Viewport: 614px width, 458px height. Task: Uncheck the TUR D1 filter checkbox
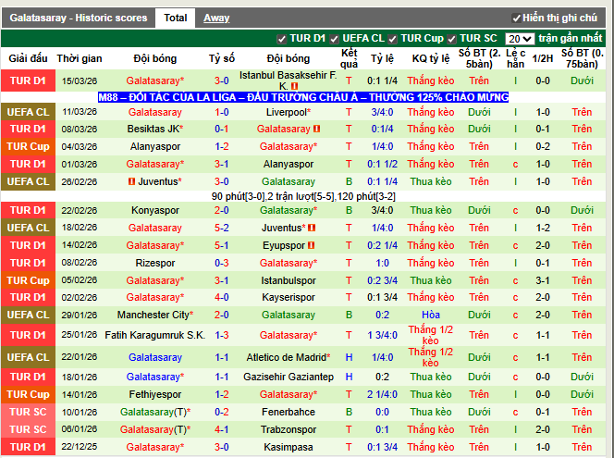(282, 39)
